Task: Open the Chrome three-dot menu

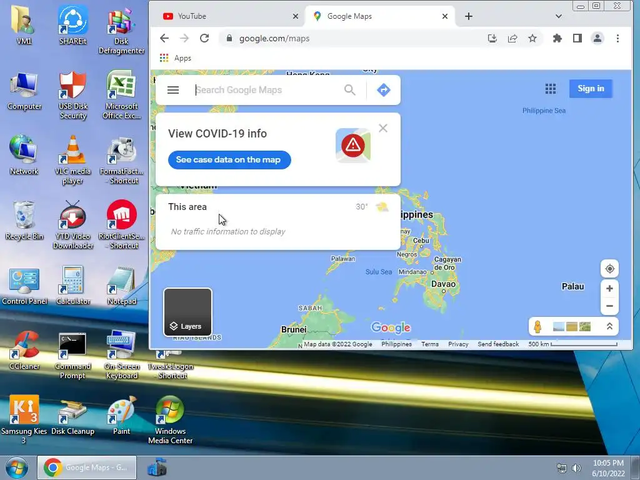Action: 617,38
